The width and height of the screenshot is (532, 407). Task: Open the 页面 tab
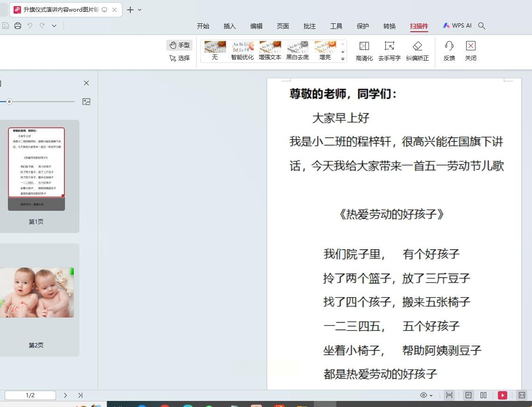pyautogui.click(x=283, y=26)
